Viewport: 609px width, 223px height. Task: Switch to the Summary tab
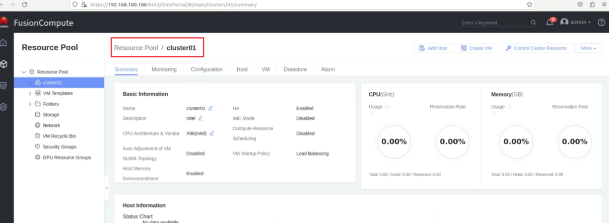point(126,69)
